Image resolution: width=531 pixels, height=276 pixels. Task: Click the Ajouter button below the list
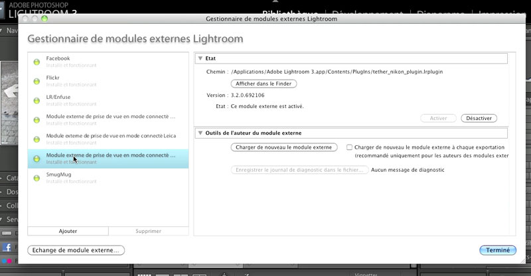[x=68, y=231]
